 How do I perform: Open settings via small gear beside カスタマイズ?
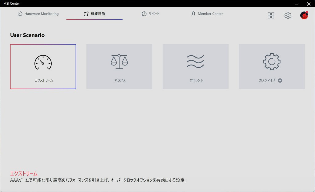click(280, 80)
